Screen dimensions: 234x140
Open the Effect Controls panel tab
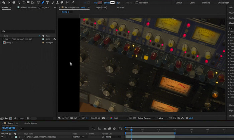pos(35,7)
